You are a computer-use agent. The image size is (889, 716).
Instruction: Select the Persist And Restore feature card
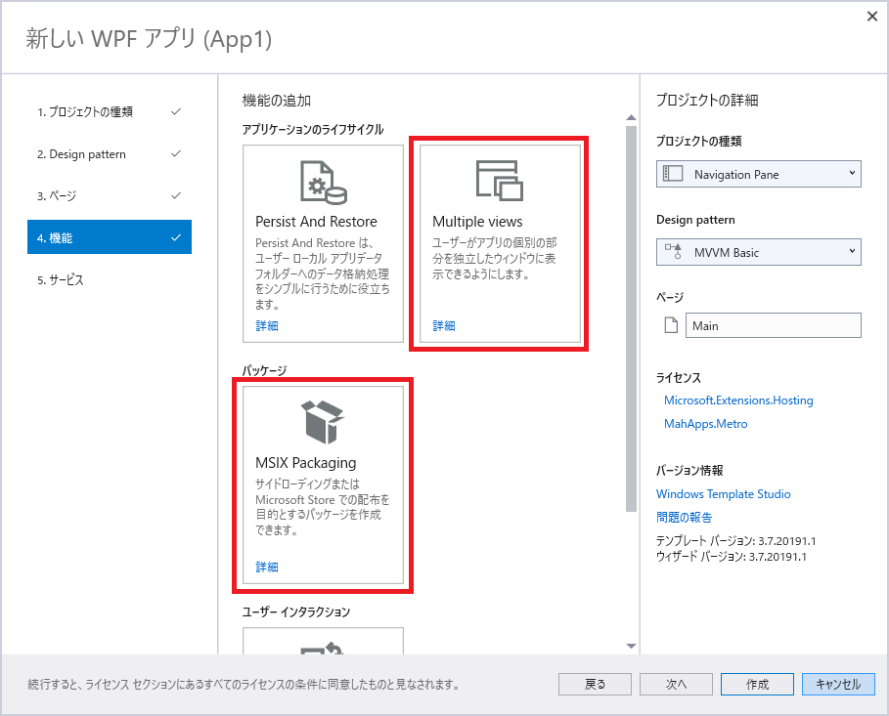click(323, 243)
